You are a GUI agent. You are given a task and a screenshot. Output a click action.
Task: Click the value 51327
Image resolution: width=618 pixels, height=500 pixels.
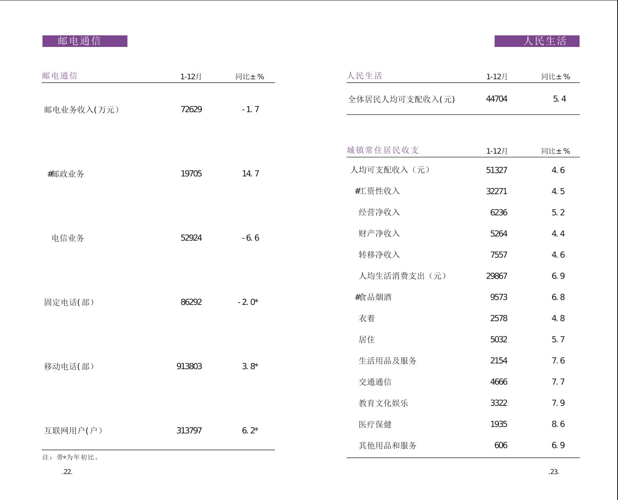(497, 170)
